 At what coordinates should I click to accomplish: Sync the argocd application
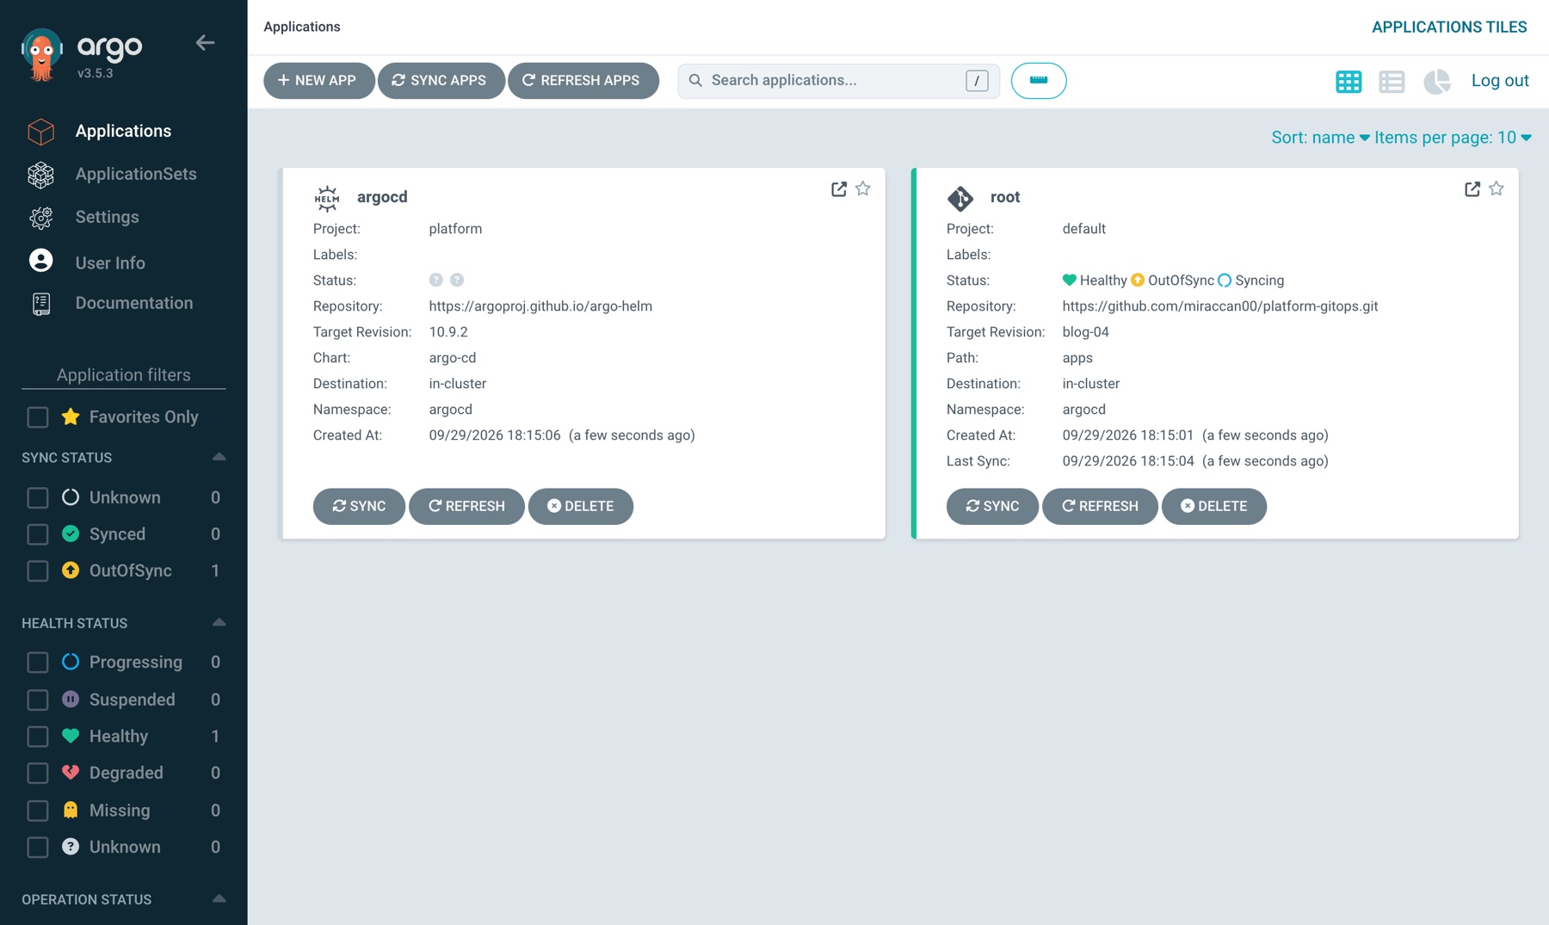(x=359, y=506)
